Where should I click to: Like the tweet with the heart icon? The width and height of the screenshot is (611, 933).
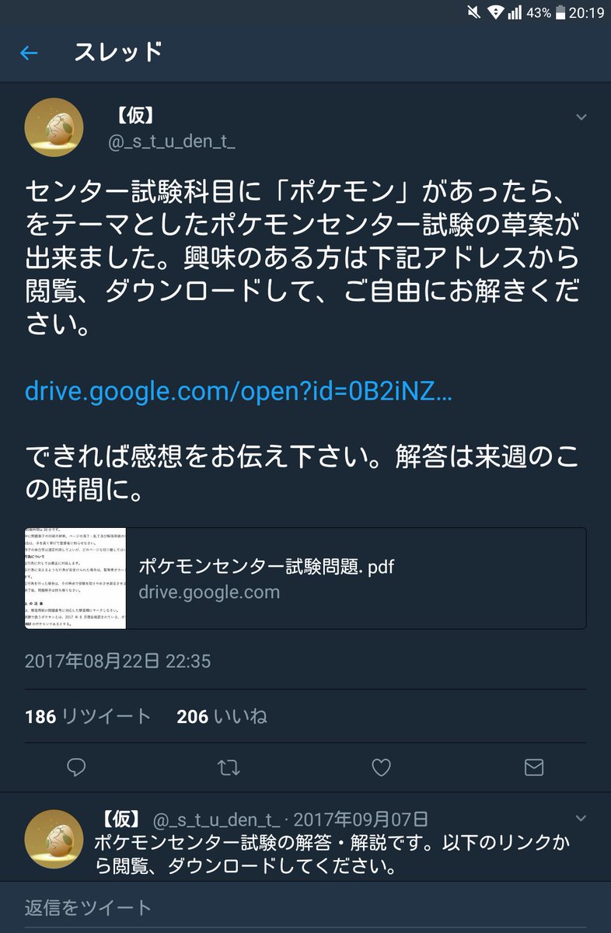tap(381, 767)
